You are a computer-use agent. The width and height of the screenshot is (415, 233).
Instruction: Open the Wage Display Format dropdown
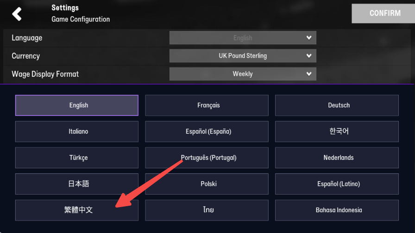[243, 74]
